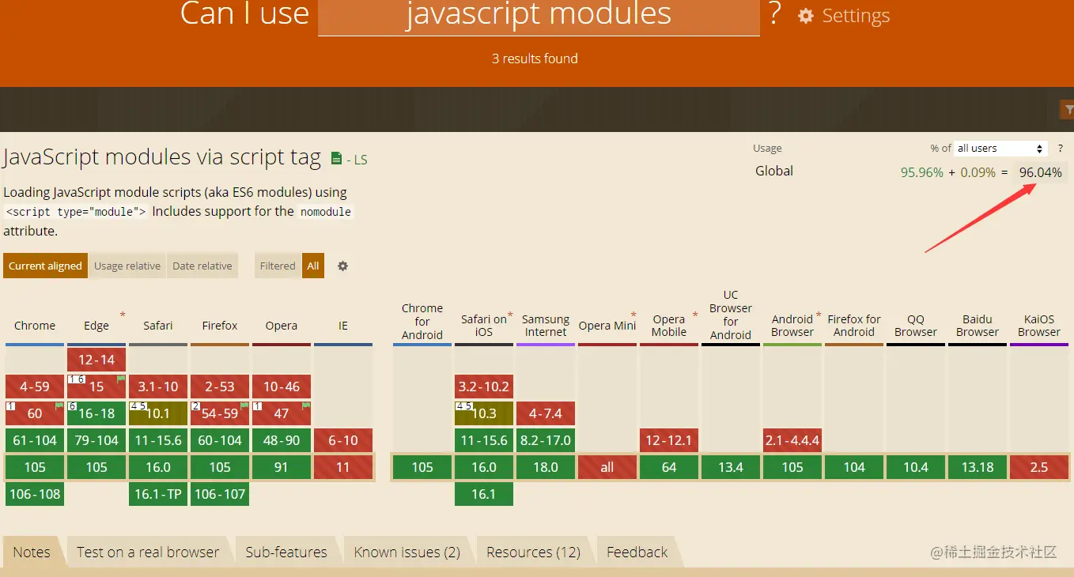Click the Chrome column header
The width and height of the screenshot is (1074, 577).
tap(35, 326)
